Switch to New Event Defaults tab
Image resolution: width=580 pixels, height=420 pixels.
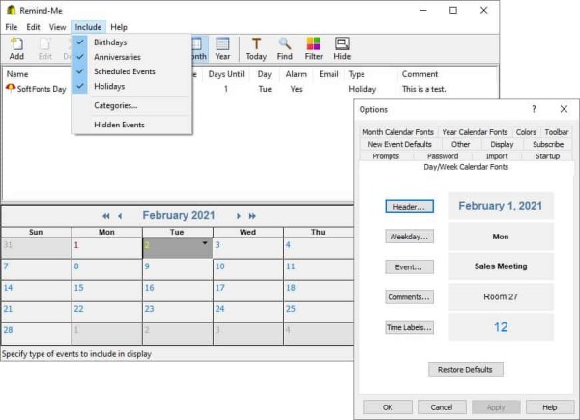(x=399, y=144)
